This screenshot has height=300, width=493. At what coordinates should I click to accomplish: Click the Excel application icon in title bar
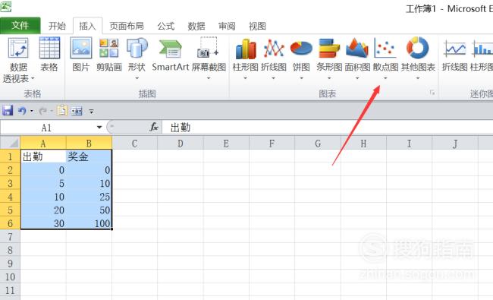point(5,6)
